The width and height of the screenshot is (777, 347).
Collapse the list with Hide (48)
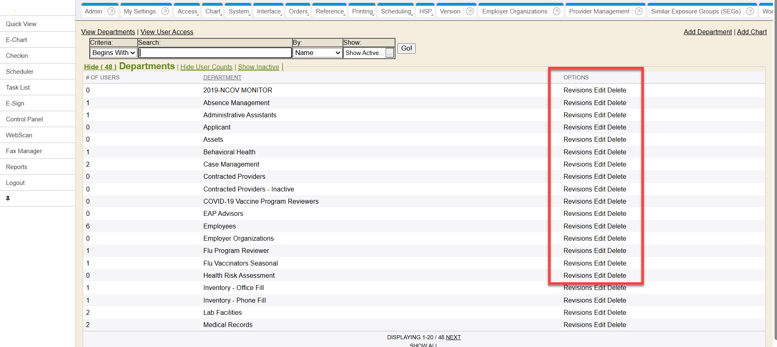click(100, 67)
